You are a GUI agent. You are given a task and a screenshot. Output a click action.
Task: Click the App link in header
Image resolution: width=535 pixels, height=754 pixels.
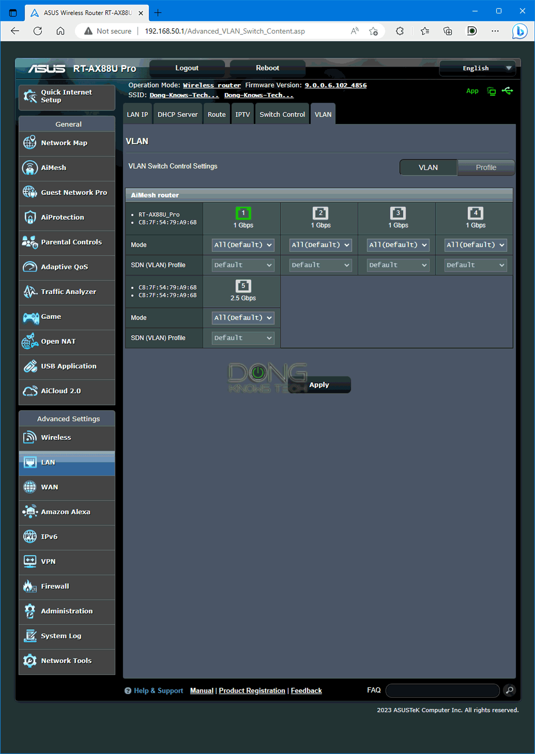(x=472, y=91)
